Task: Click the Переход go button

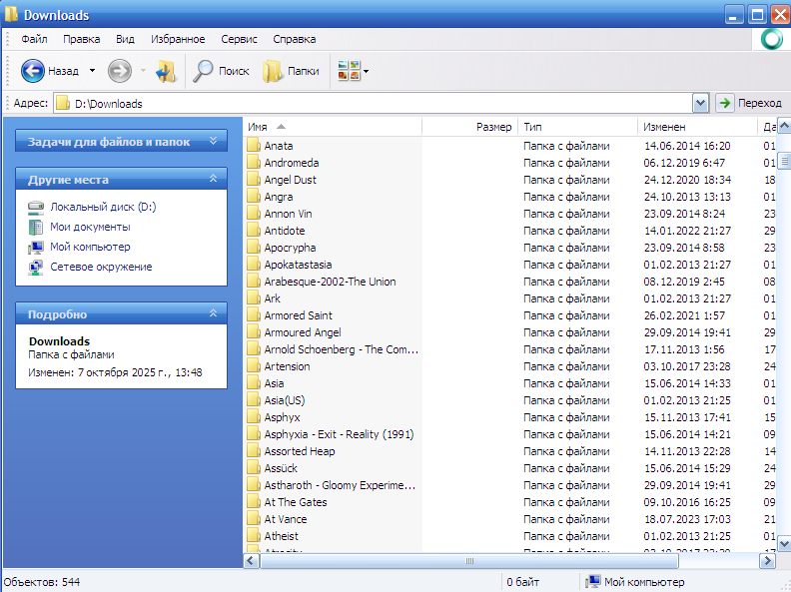Action: (x=750, y=104)
